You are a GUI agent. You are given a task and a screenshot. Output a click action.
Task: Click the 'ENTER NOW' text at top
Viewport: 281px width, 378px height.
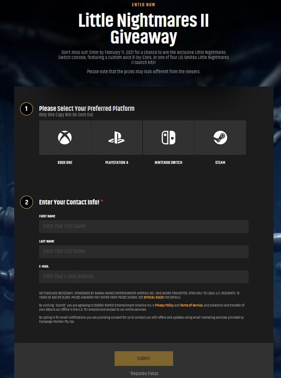(143, 5)
